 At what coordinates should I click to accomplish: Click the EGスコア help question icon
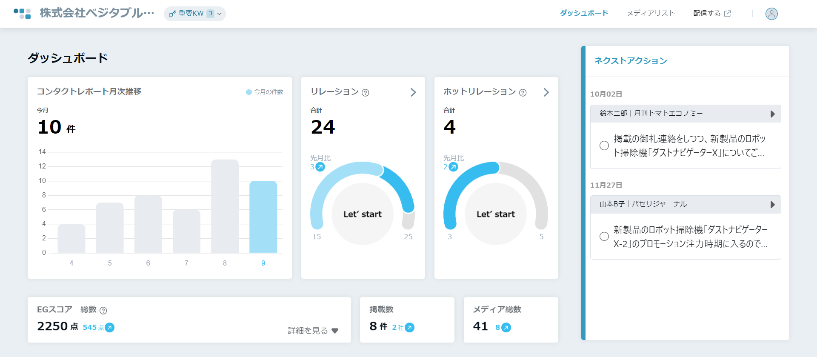point(103,311)
